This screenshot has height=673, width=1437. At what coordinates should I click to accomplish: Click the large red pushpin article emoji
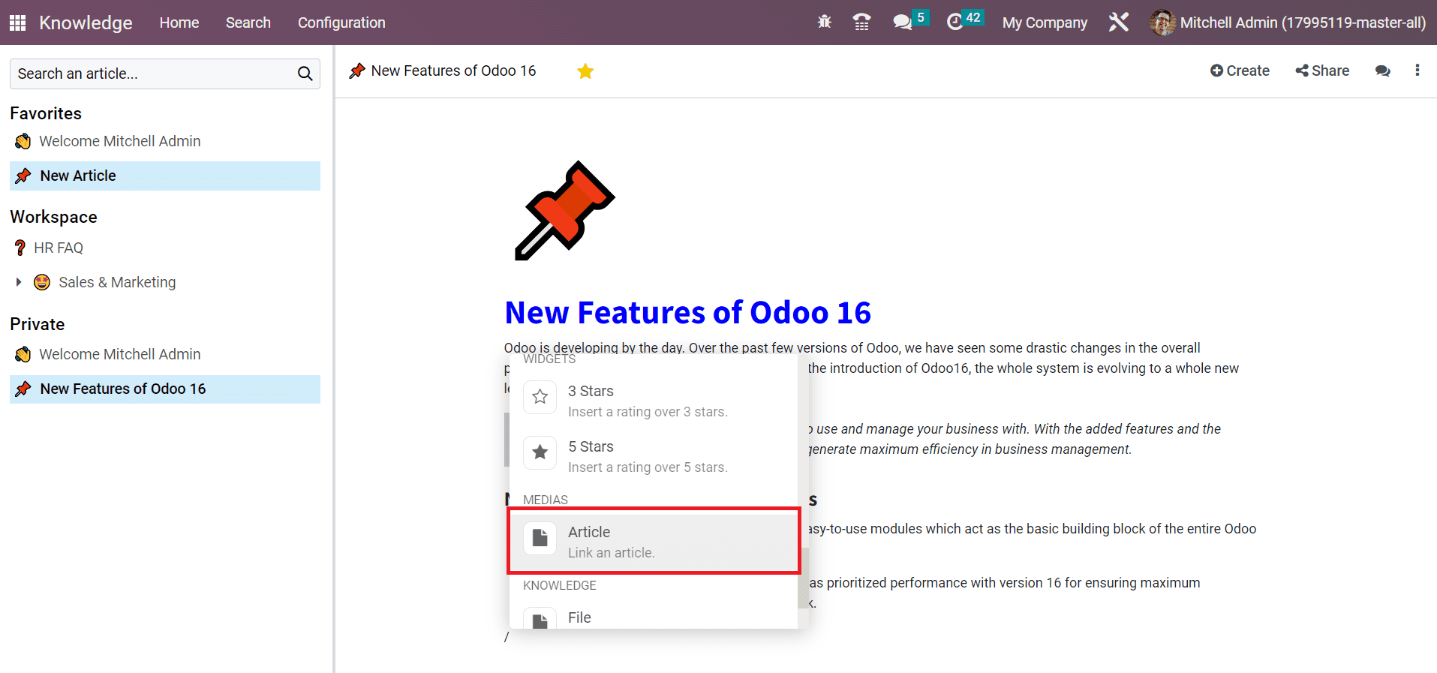[x=565, y=211]
